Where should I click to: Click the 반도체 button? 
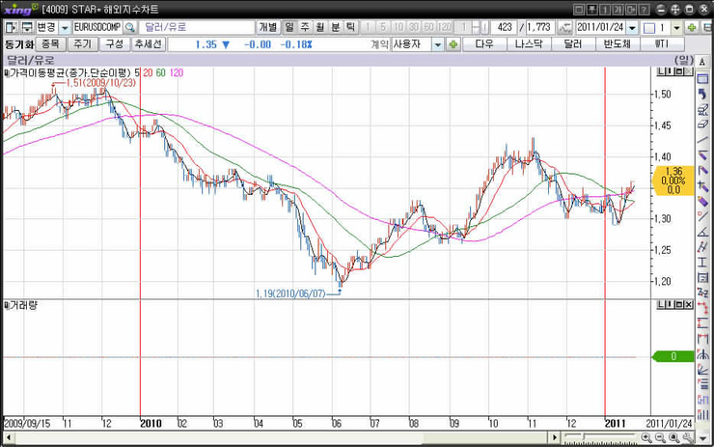pos(618,44)
